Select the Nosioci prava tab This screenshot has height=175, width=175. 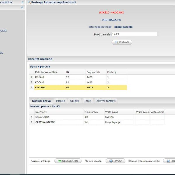click(x=41, y=101)
